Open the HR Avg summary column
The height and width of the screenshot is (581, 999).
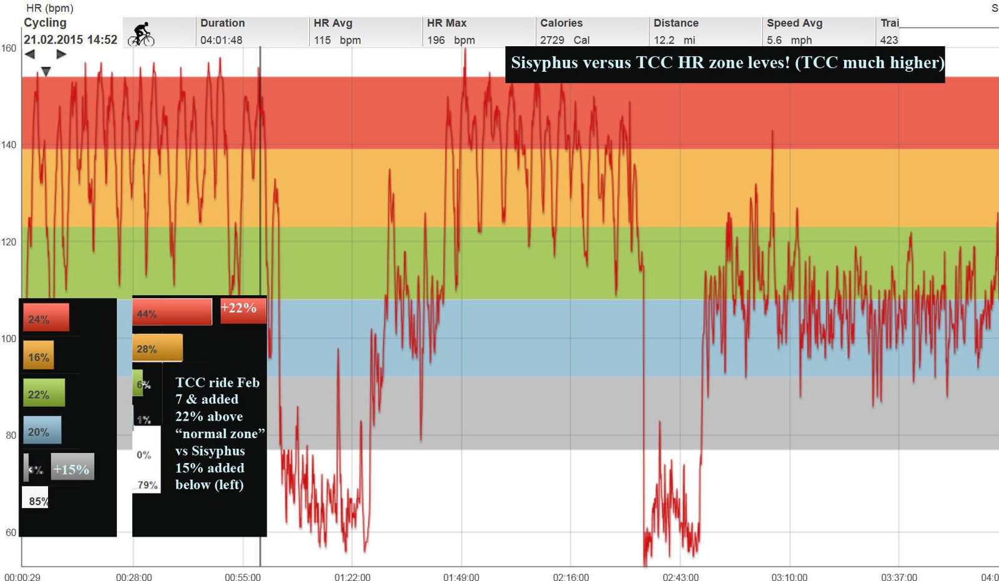pos(333,23)
